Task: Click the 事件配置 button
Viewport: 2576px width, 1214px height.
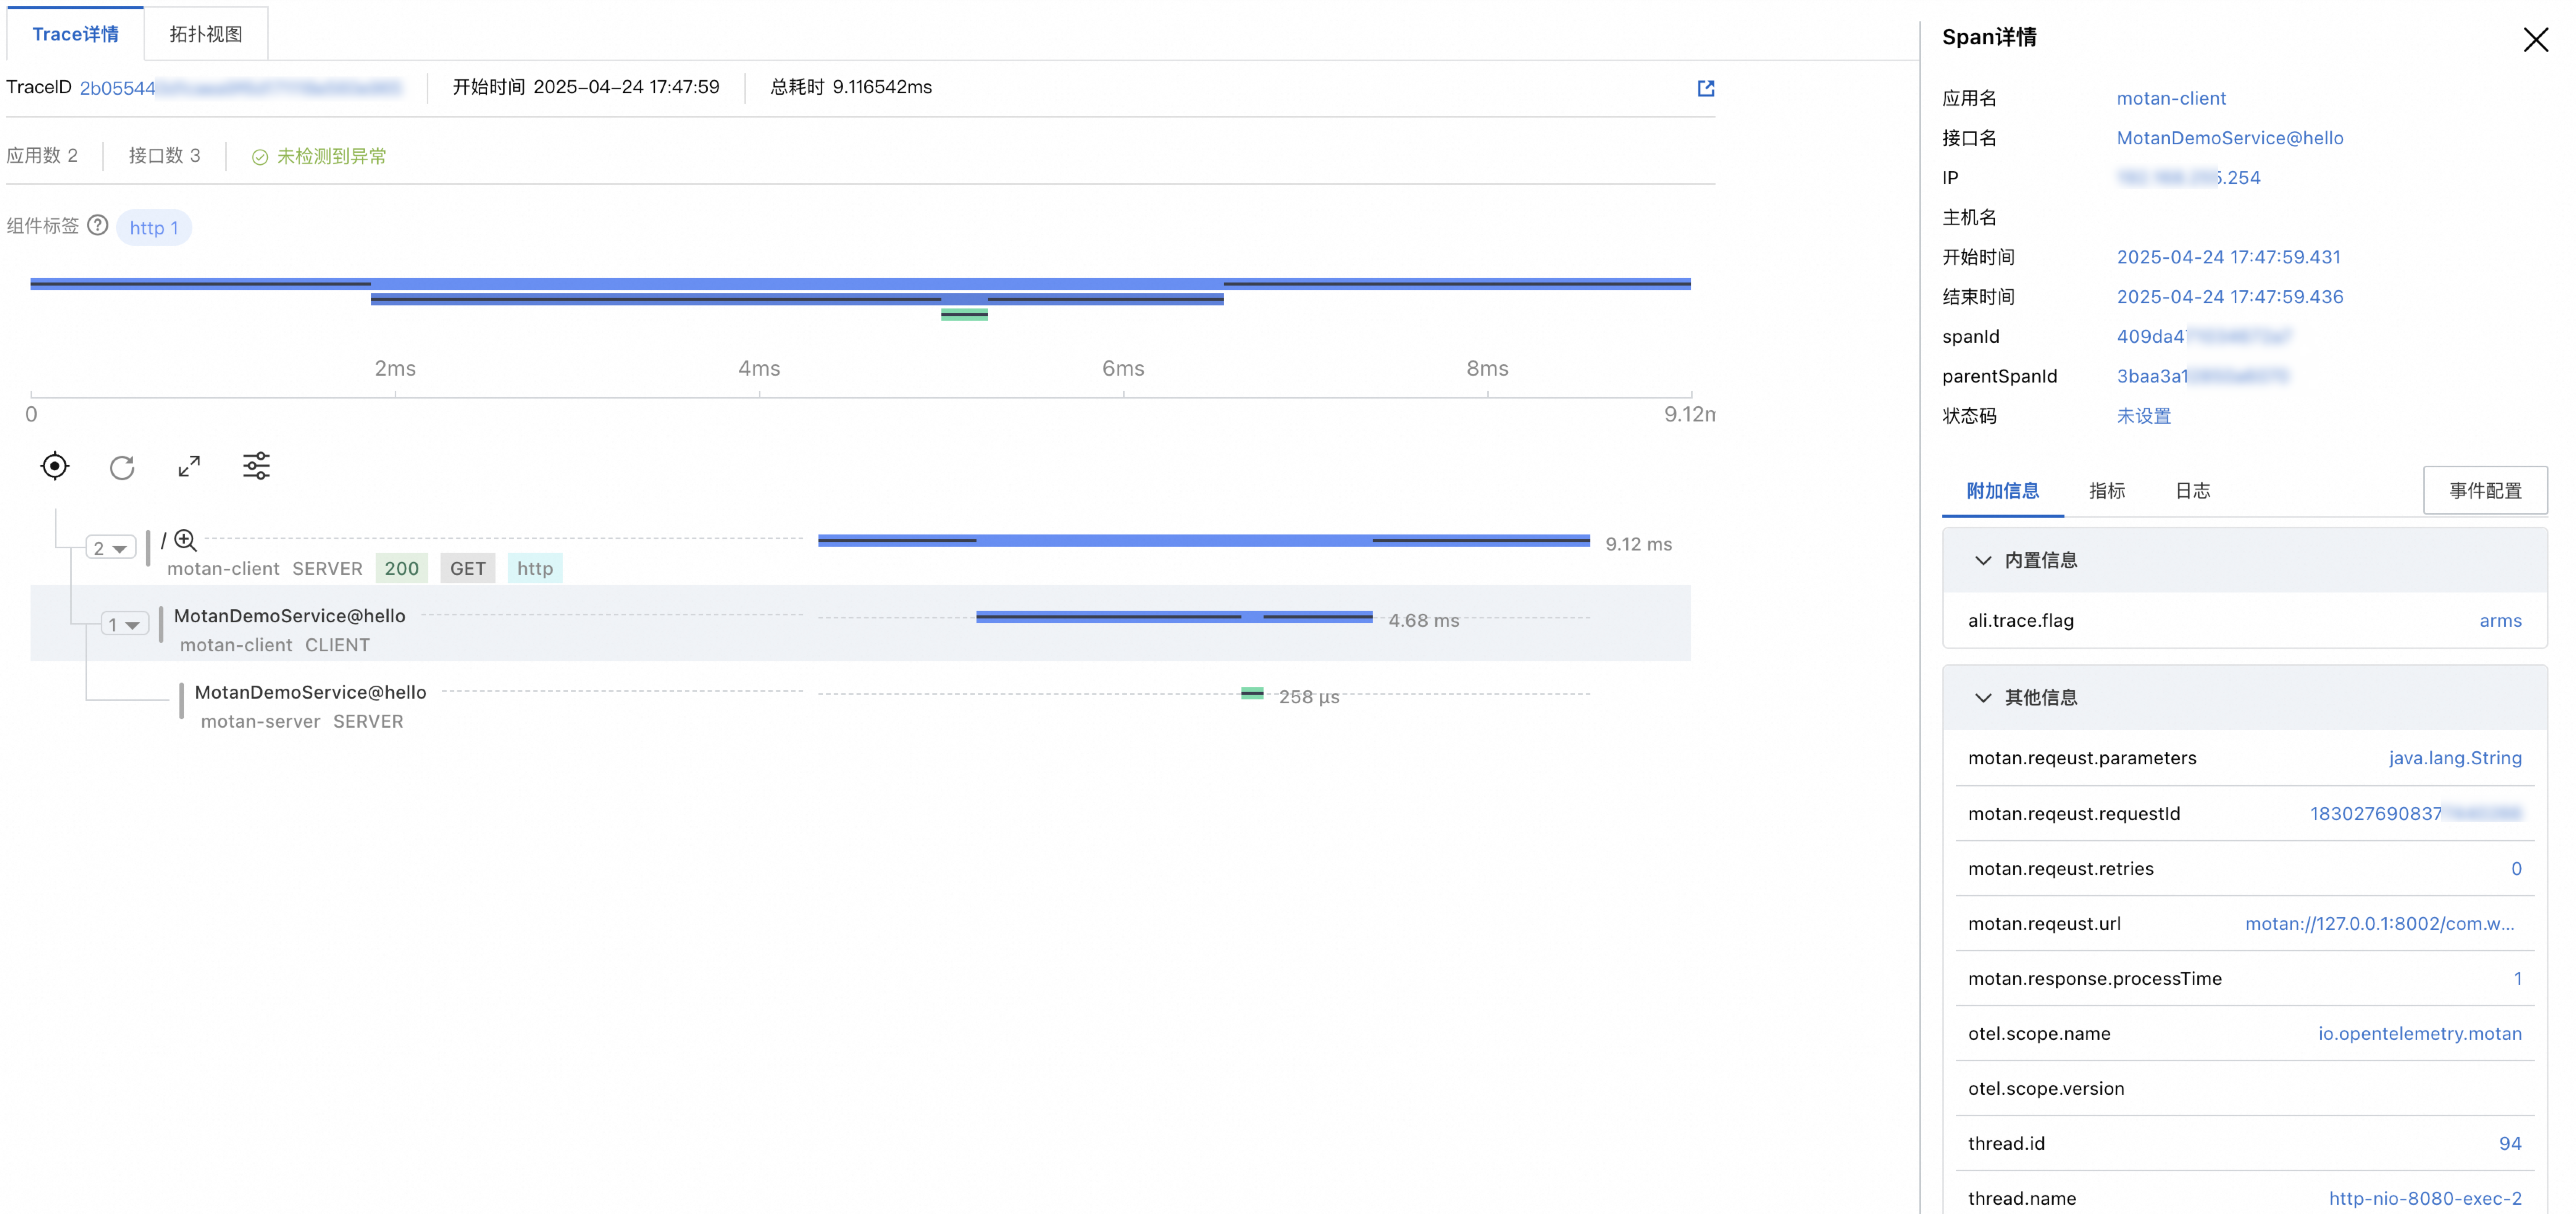Action: [2485, 491]
